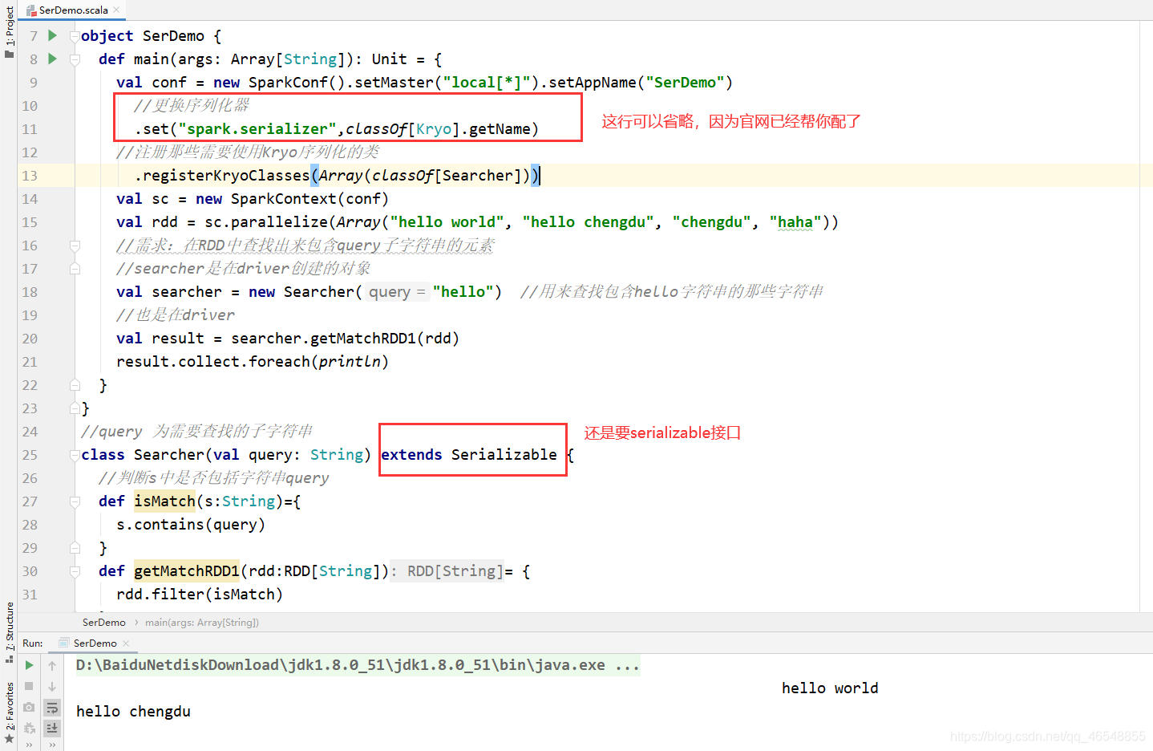Image resolution: width=1153 pixels, height=751 pixels.
Task: Show more console toolbar actions on right column
Action: [x=52, y=745]
